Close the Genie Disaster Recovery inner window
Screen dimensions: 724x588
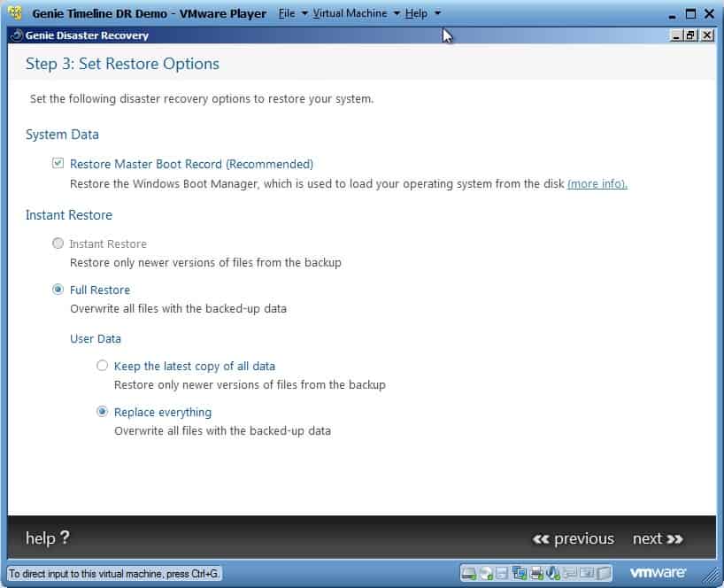pyautogui.click(x=707, y=35)
